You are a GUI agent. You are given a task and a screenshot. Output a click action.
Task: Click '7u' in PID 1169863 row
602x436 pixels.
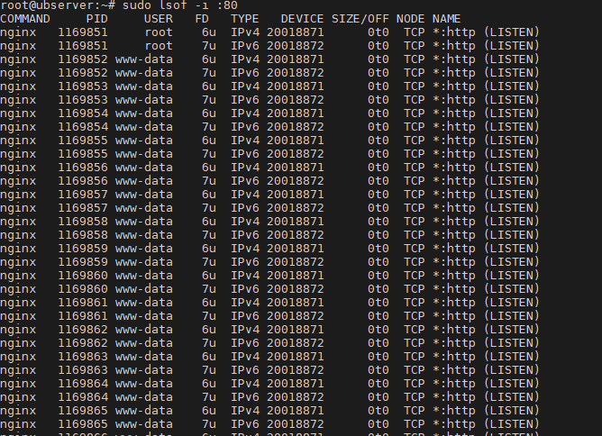click(209, 370)
